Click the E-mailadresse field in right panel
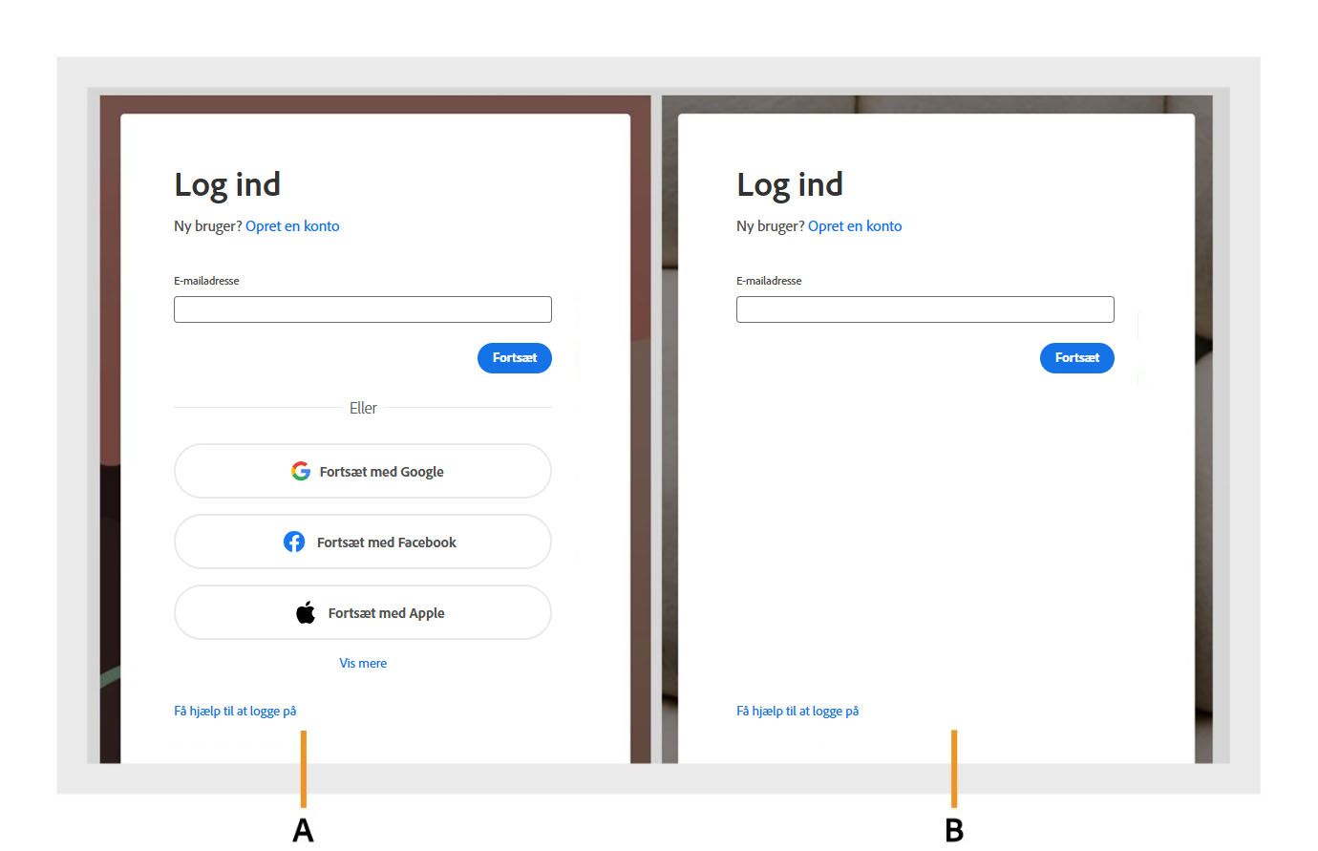Image resolution: width=1318 pixels, height=851 pixels. 925,309
